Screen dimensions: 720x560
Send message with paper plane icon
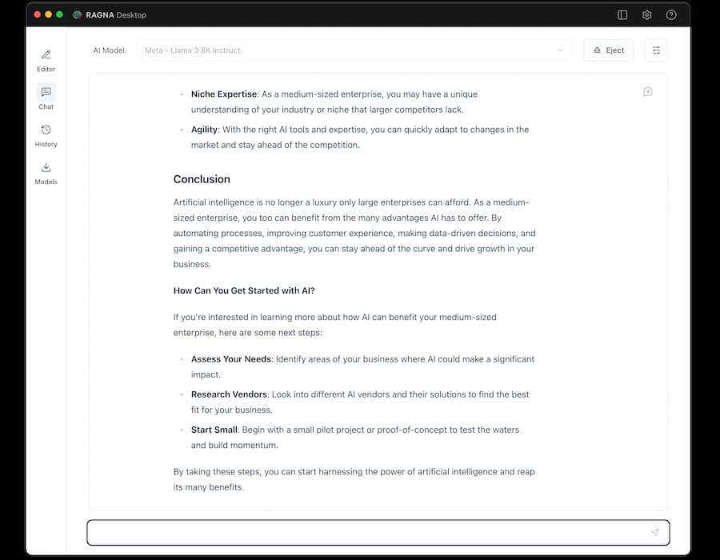pyautogui.click(x=654, y=533)
